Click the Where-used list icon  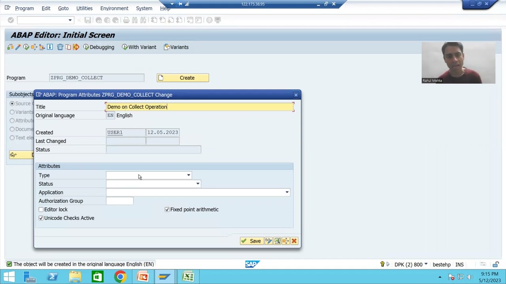point(34,47)
